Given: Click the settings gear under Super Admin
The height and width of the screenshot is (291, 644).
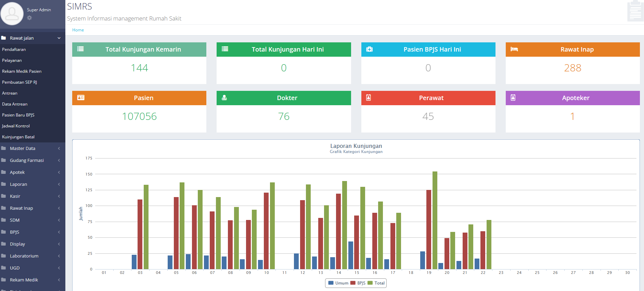Looking at the screenshot, I should pyautogui.click(x=29, y=18).
